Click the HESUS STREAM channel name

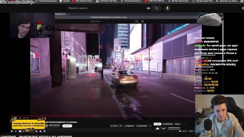pyautogui.click(x=54, y=125)
